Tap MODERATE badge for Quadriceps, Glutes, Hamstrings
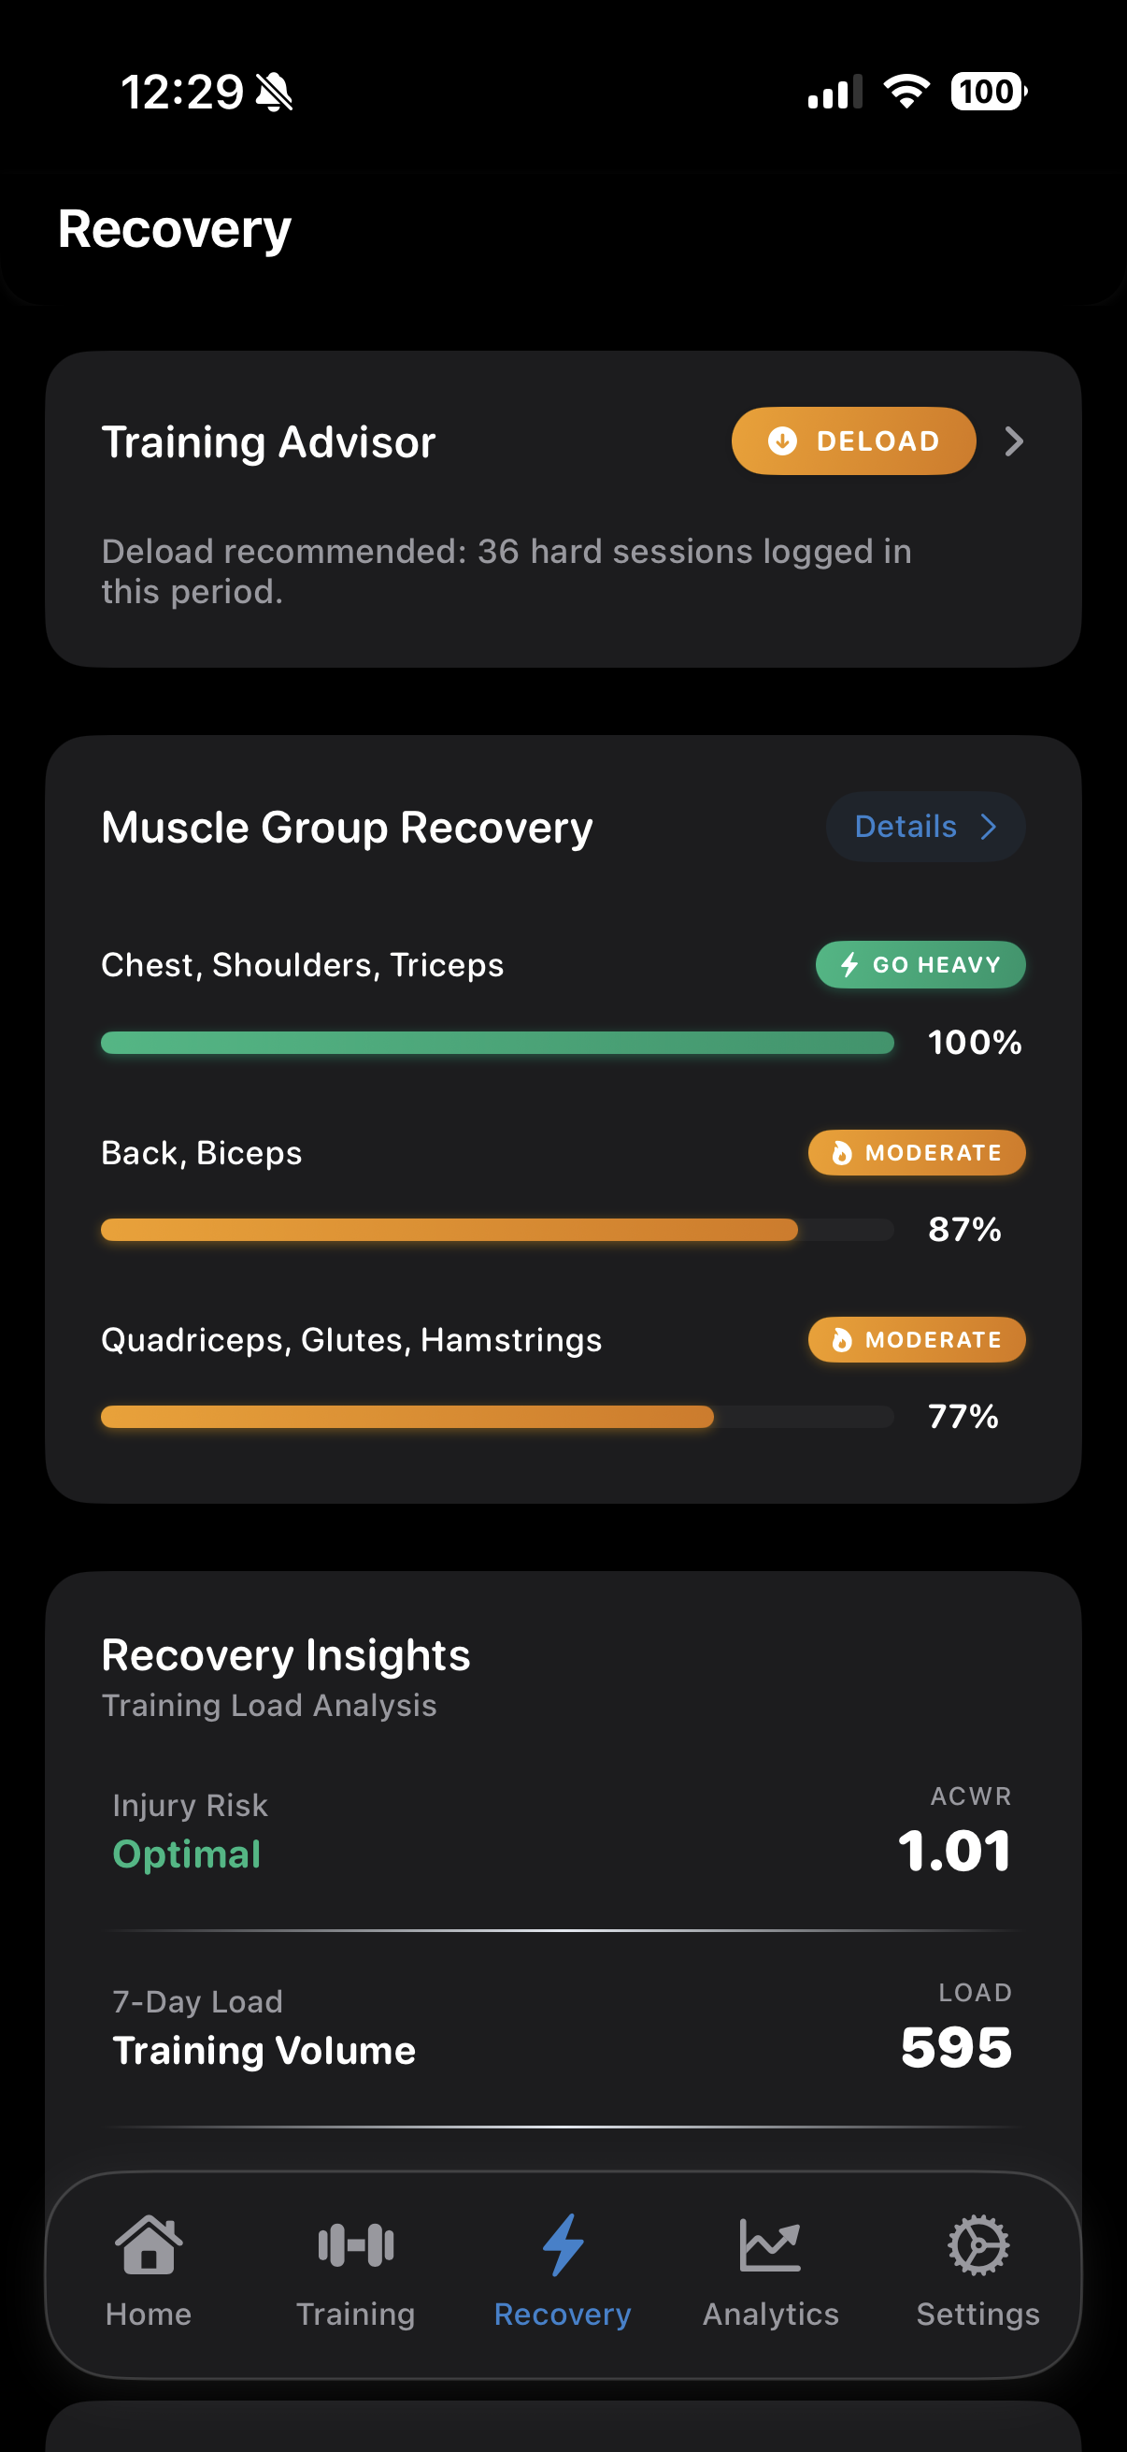The width and height of the screenshot is (1127, 2452). tap(916, 1339)
